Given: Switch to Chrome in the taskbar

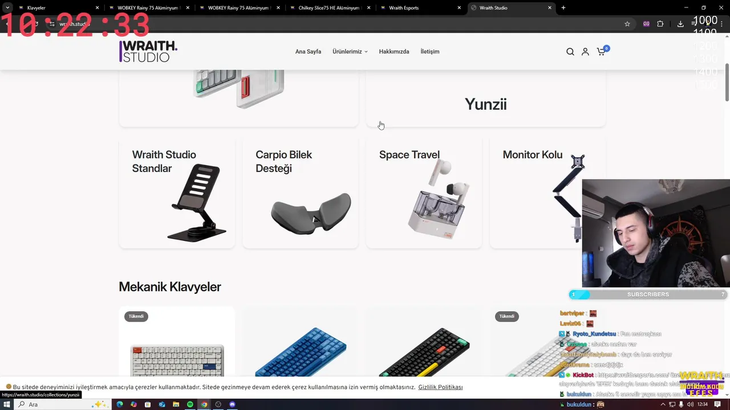Looking at the screenshot, I should tap(204, 404).
